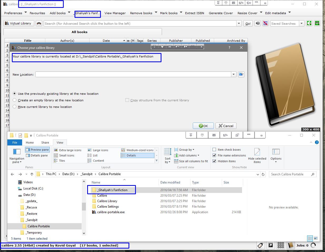
Task: Toggle search highlighting icon beside clear button
Action: point(265,23)
